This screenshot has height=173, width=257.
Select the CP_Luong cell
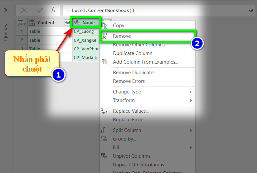[86, 31]
